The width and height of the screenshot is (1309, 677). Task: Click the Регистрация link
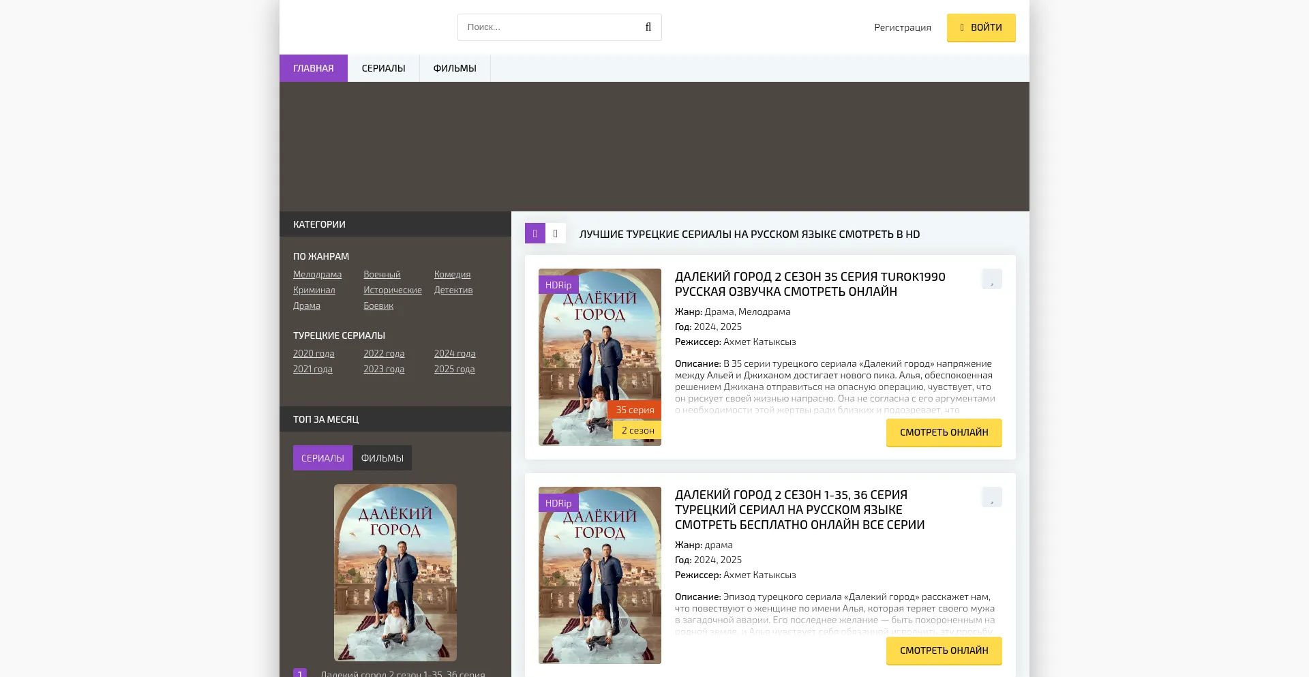pos(902,27)
